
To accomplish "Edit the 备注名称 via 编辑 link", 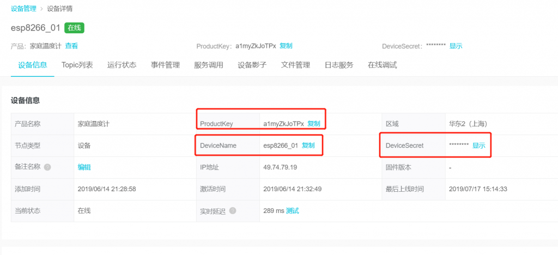I will (x=84, y=167).
